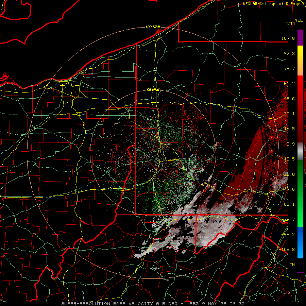Click the -16.5 velocity scale value
This screenshot has width=306, height=306.
288,159
